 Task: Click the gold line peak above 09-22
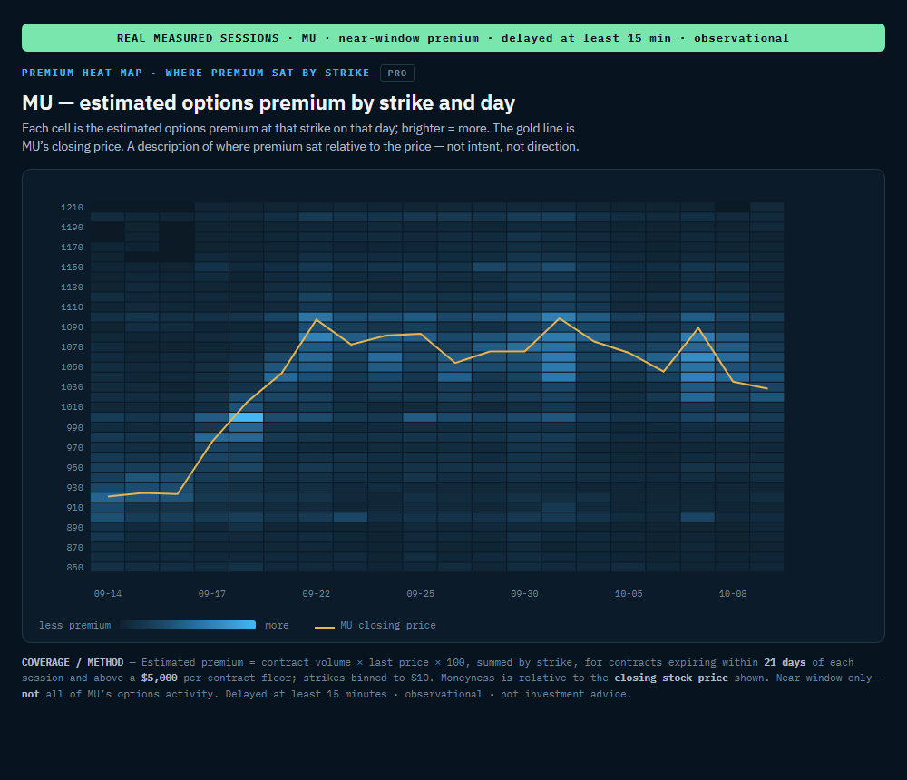click(316, 319)
